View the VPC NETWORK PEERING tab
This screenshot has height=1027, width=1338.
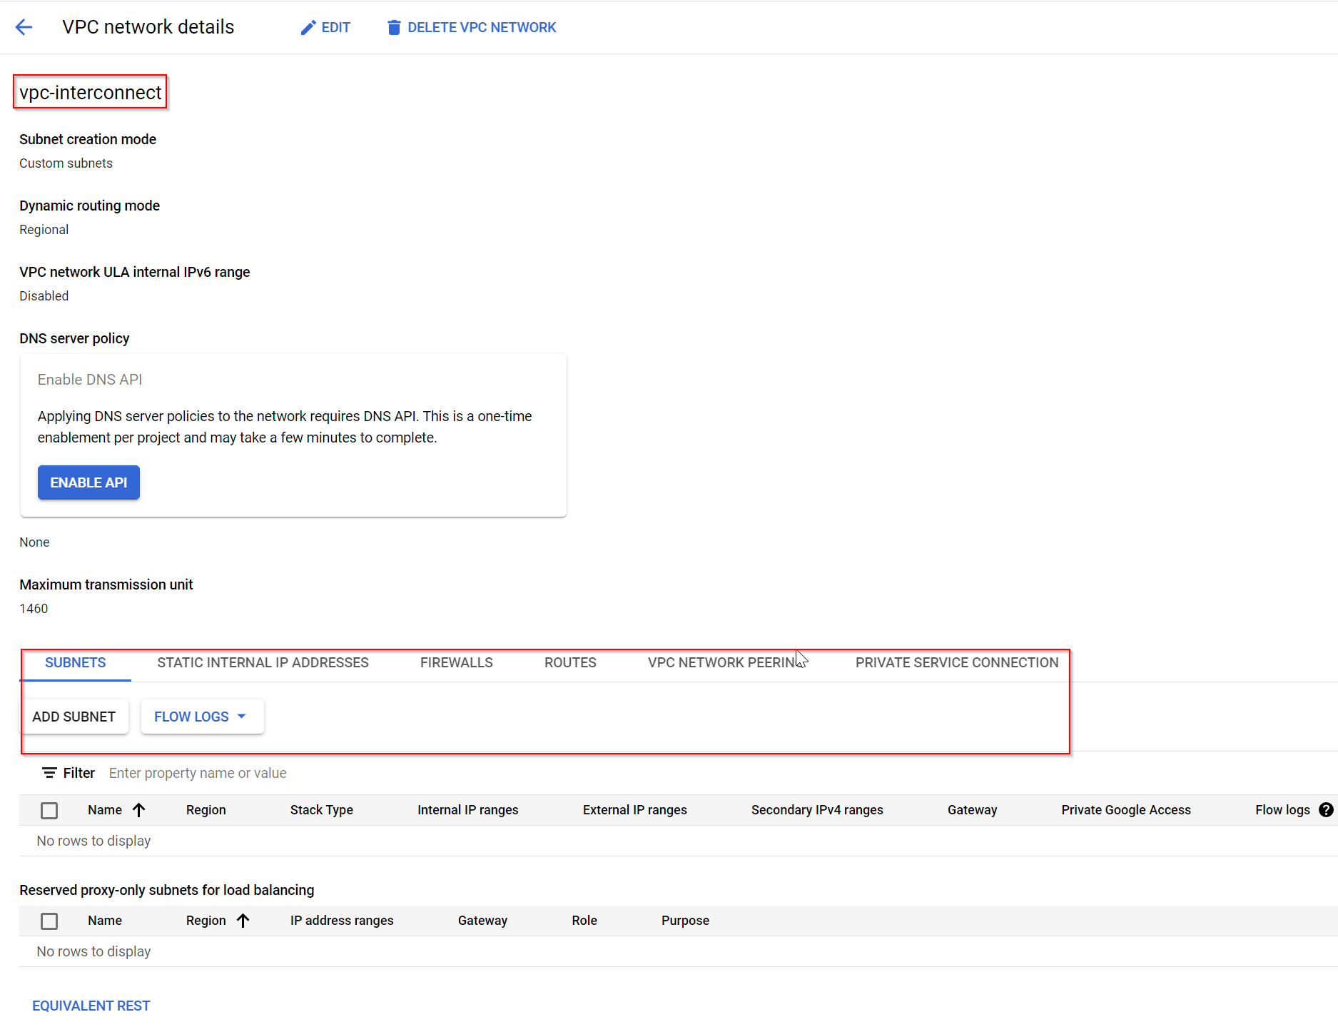click(x=722, y=662)
